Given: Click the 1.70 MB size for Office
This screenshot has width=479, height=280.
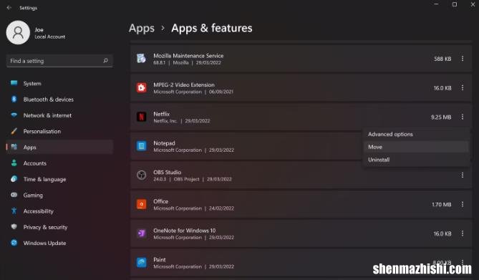Looking at the screenshot, I should [442, 205].
